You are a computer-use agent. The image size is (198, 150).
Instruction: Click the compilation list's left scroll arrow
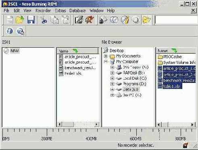point(60,124)
